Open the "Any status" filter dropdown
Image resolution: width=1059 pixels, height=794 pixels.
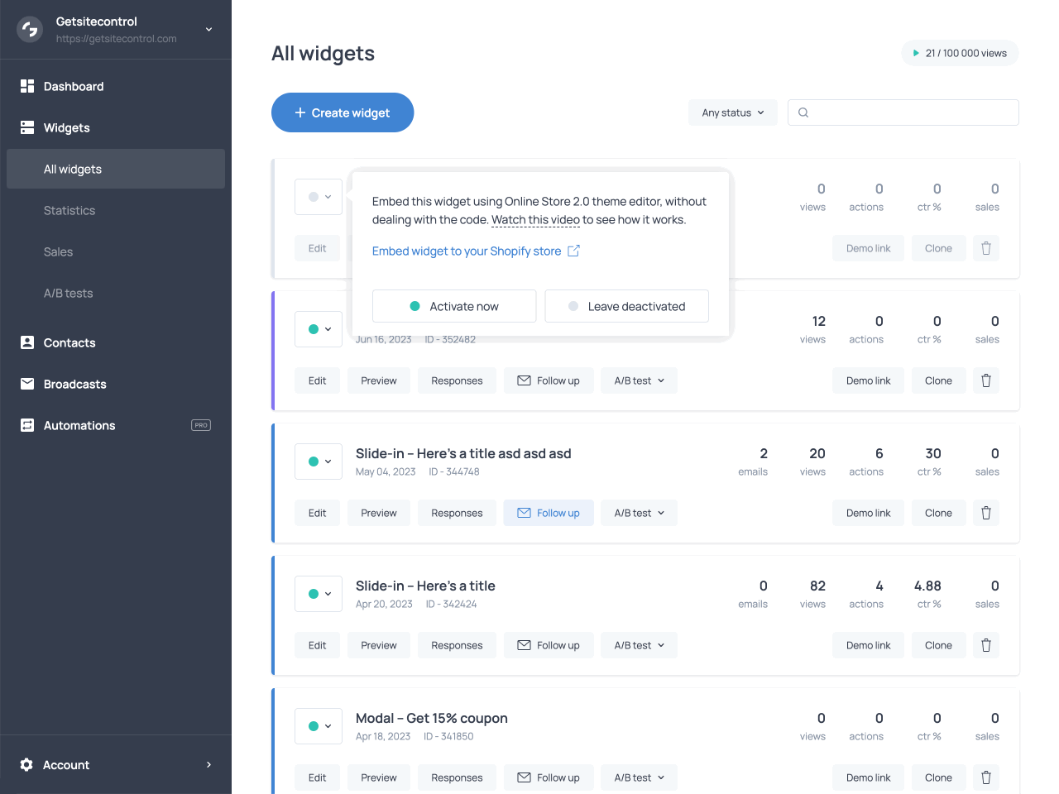(x=732, y=112)
